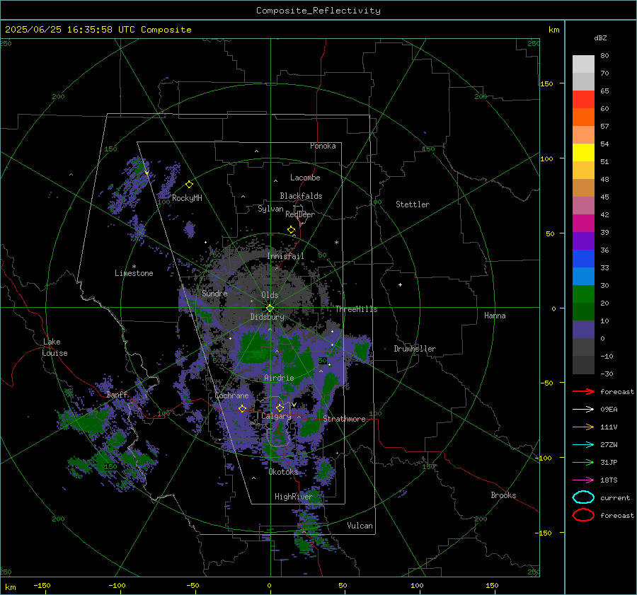Click the Cochrane label
This screenshot has height=595, width=637.
click(231, 395)
